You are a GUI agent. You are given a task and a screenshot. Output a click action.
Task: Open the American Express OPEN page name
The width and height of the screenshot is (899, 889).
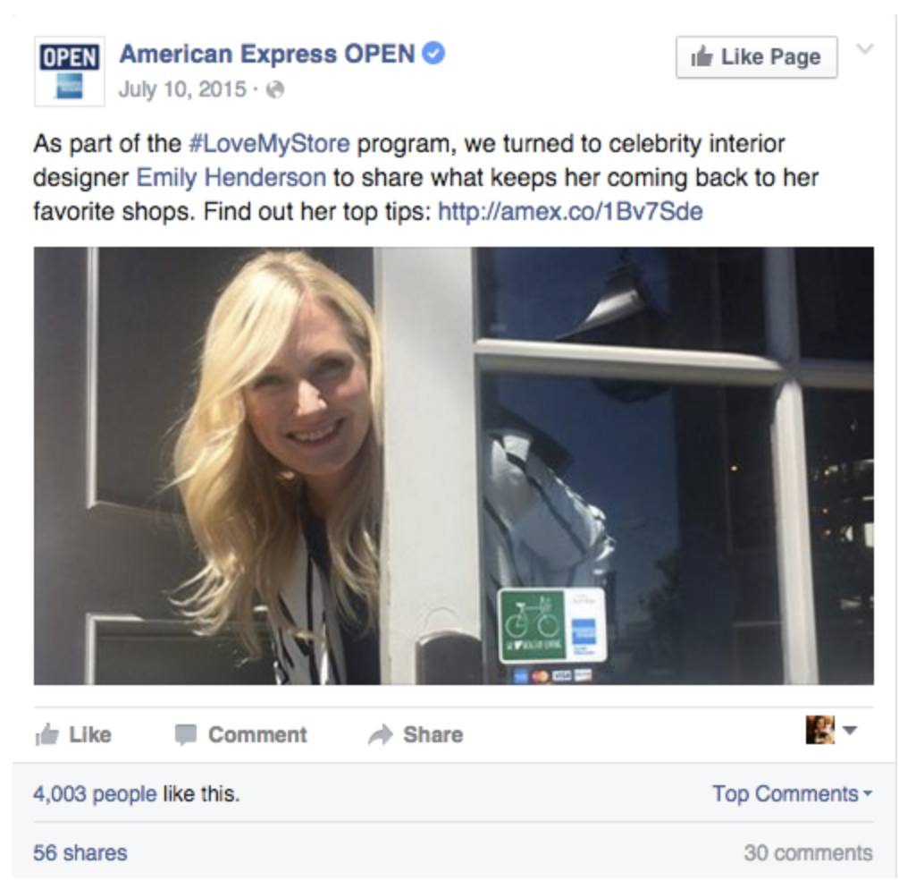click(267, 54)
